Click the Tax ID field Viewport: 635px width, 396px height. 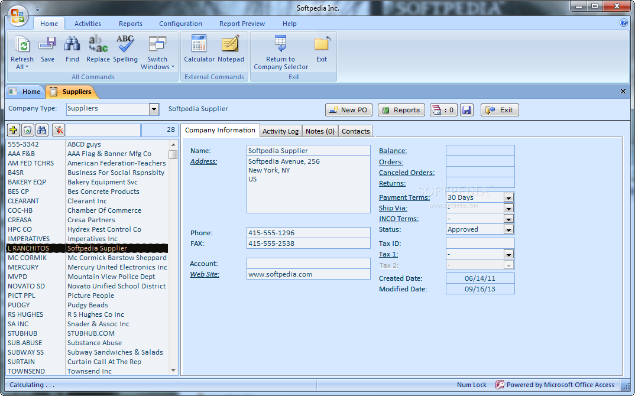pos(480,244)
